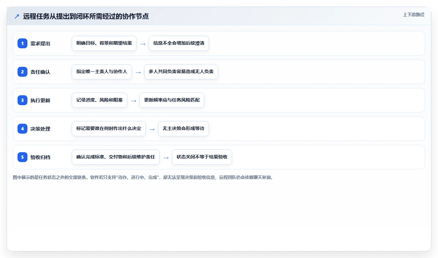Click the 标记需要谁在何时作出什么决定 box
This screenshot has height=258, width=438.
pyautogui.click(x=109, y=129)
